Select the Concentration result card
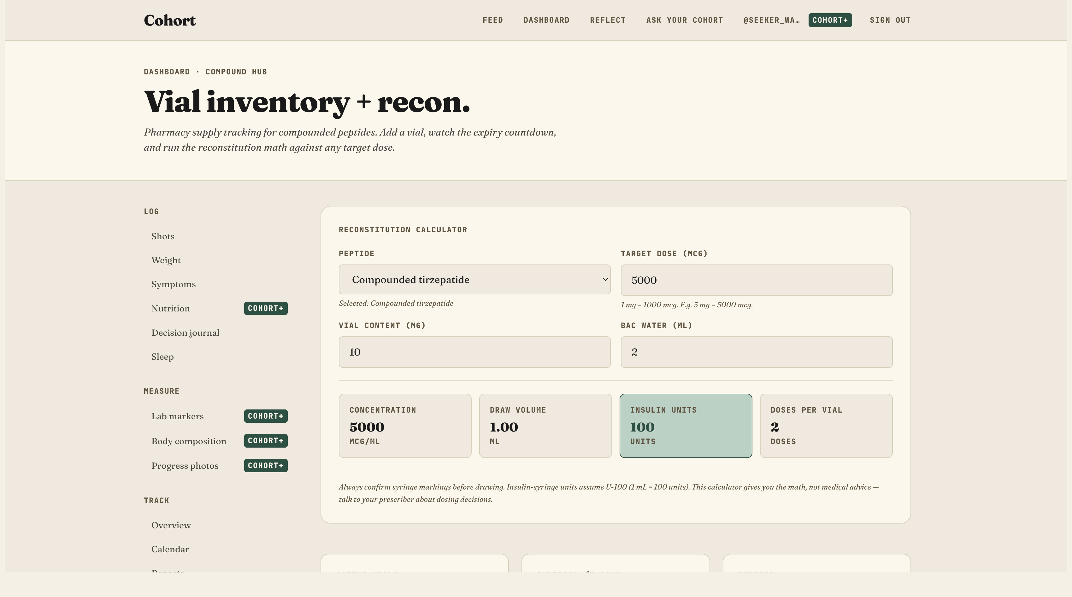Viewport: 1072px width, 597px height. pyautogui.click(x=405, y=426)
